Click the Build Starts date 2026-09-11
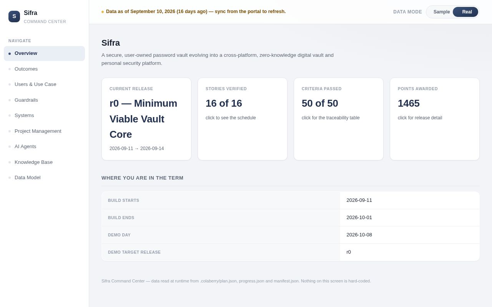The height and width of the screenshot is (307, 492). 359,200
